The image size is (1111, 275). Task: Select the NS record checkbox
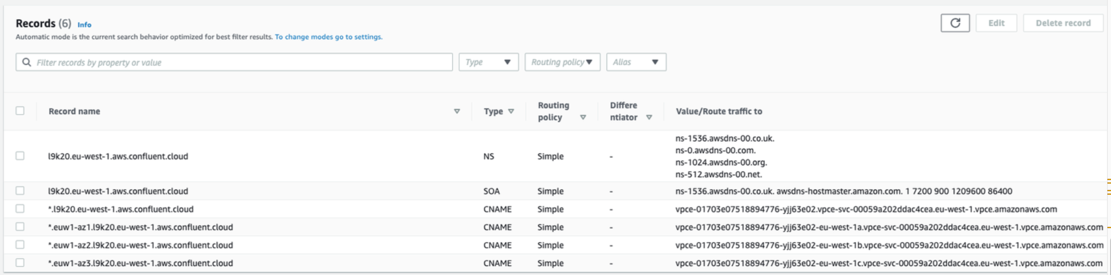pos(20,155)
